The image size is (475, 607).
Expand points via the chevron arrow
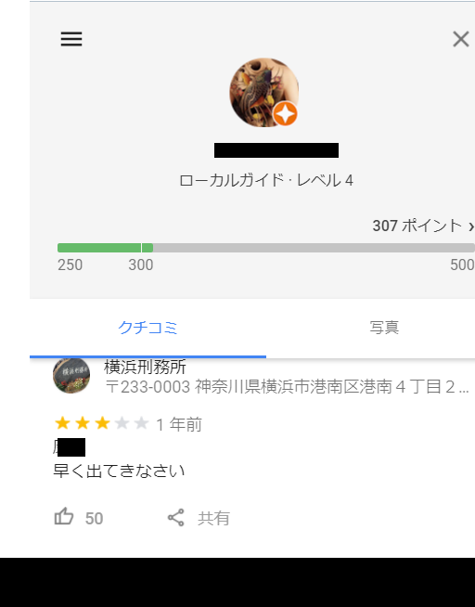point(470,226)
